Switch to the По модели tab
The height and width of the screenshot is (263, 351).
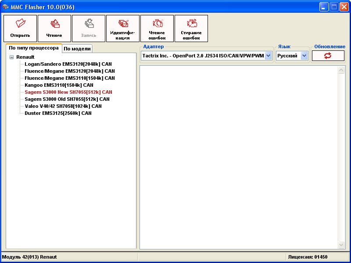click(77, 49)
